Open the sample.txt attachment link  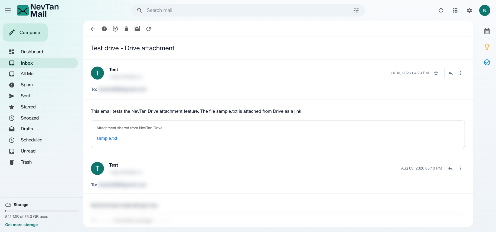(x=107, y=138)
